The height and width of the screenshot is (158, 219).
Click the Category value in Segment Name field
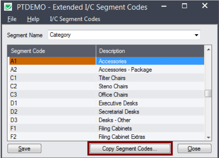click(x=60, y=35)
